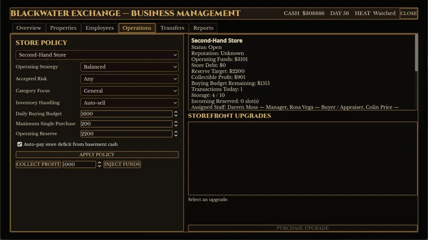Click the 'Reputation: Unknown' line
Screen dimensions: 428x240
(217, 54)
